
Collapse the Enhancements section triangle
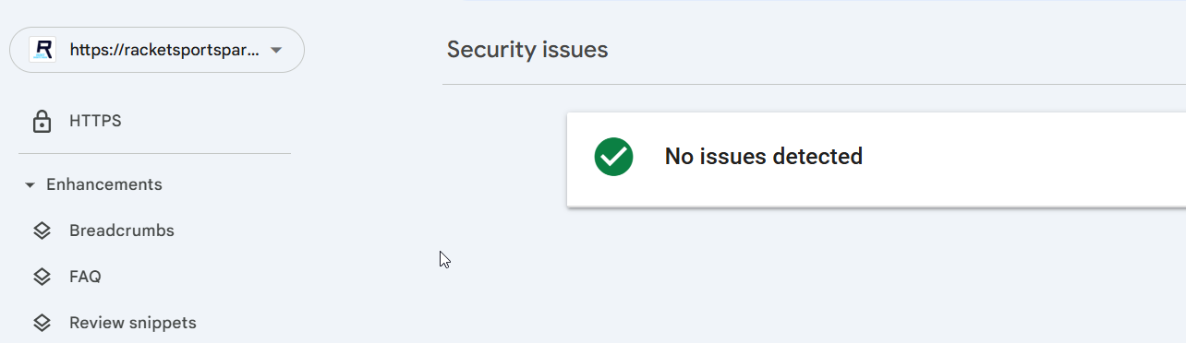(30, 185)
